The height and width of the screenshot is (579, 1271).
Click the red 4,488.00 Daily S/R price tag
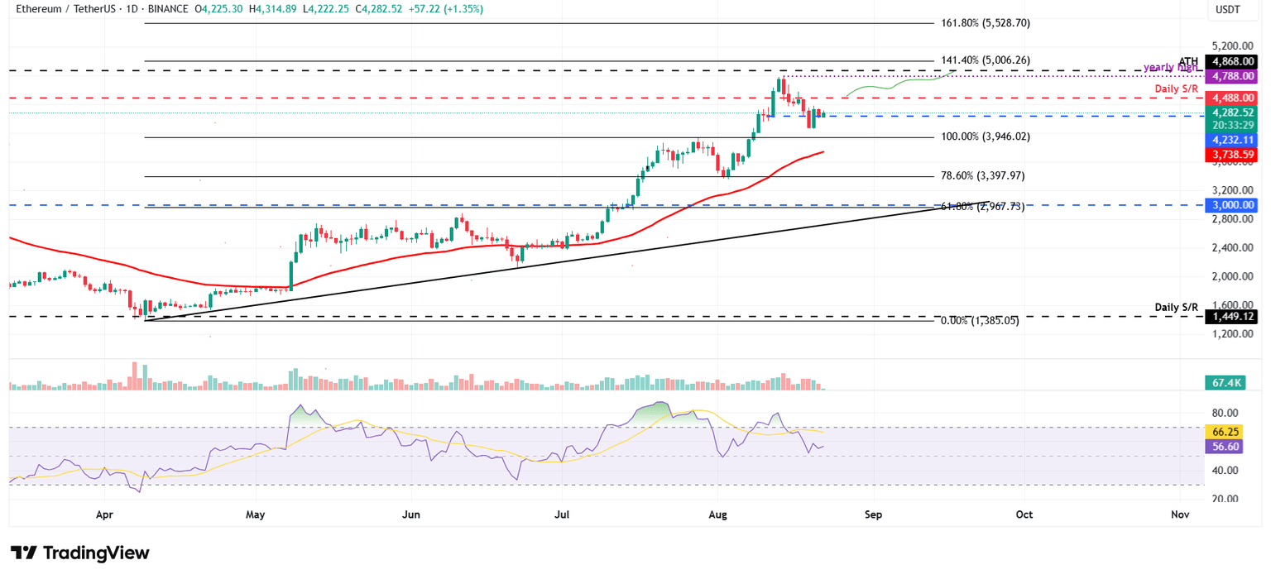click(x=1232, y=98)
